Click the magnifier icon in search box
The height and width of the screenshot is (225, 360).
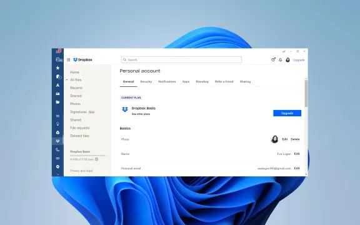click(x=124, y=60)
